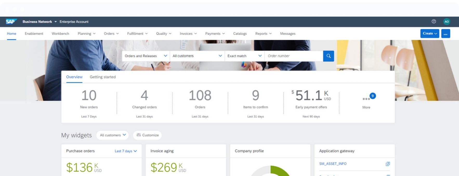Open the Invoices menu
The width and height of the screenshot is (459, 176).
[188, 34]
